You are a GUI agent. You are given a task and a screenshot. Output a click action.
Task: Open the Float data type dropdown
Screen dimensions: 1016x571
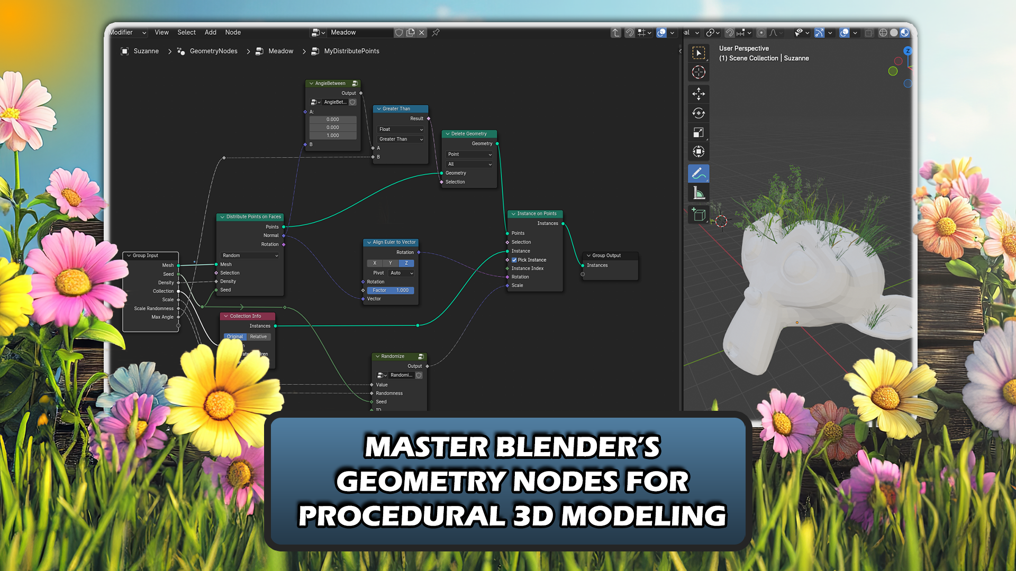pyautogui.click(x=401, y=130)
